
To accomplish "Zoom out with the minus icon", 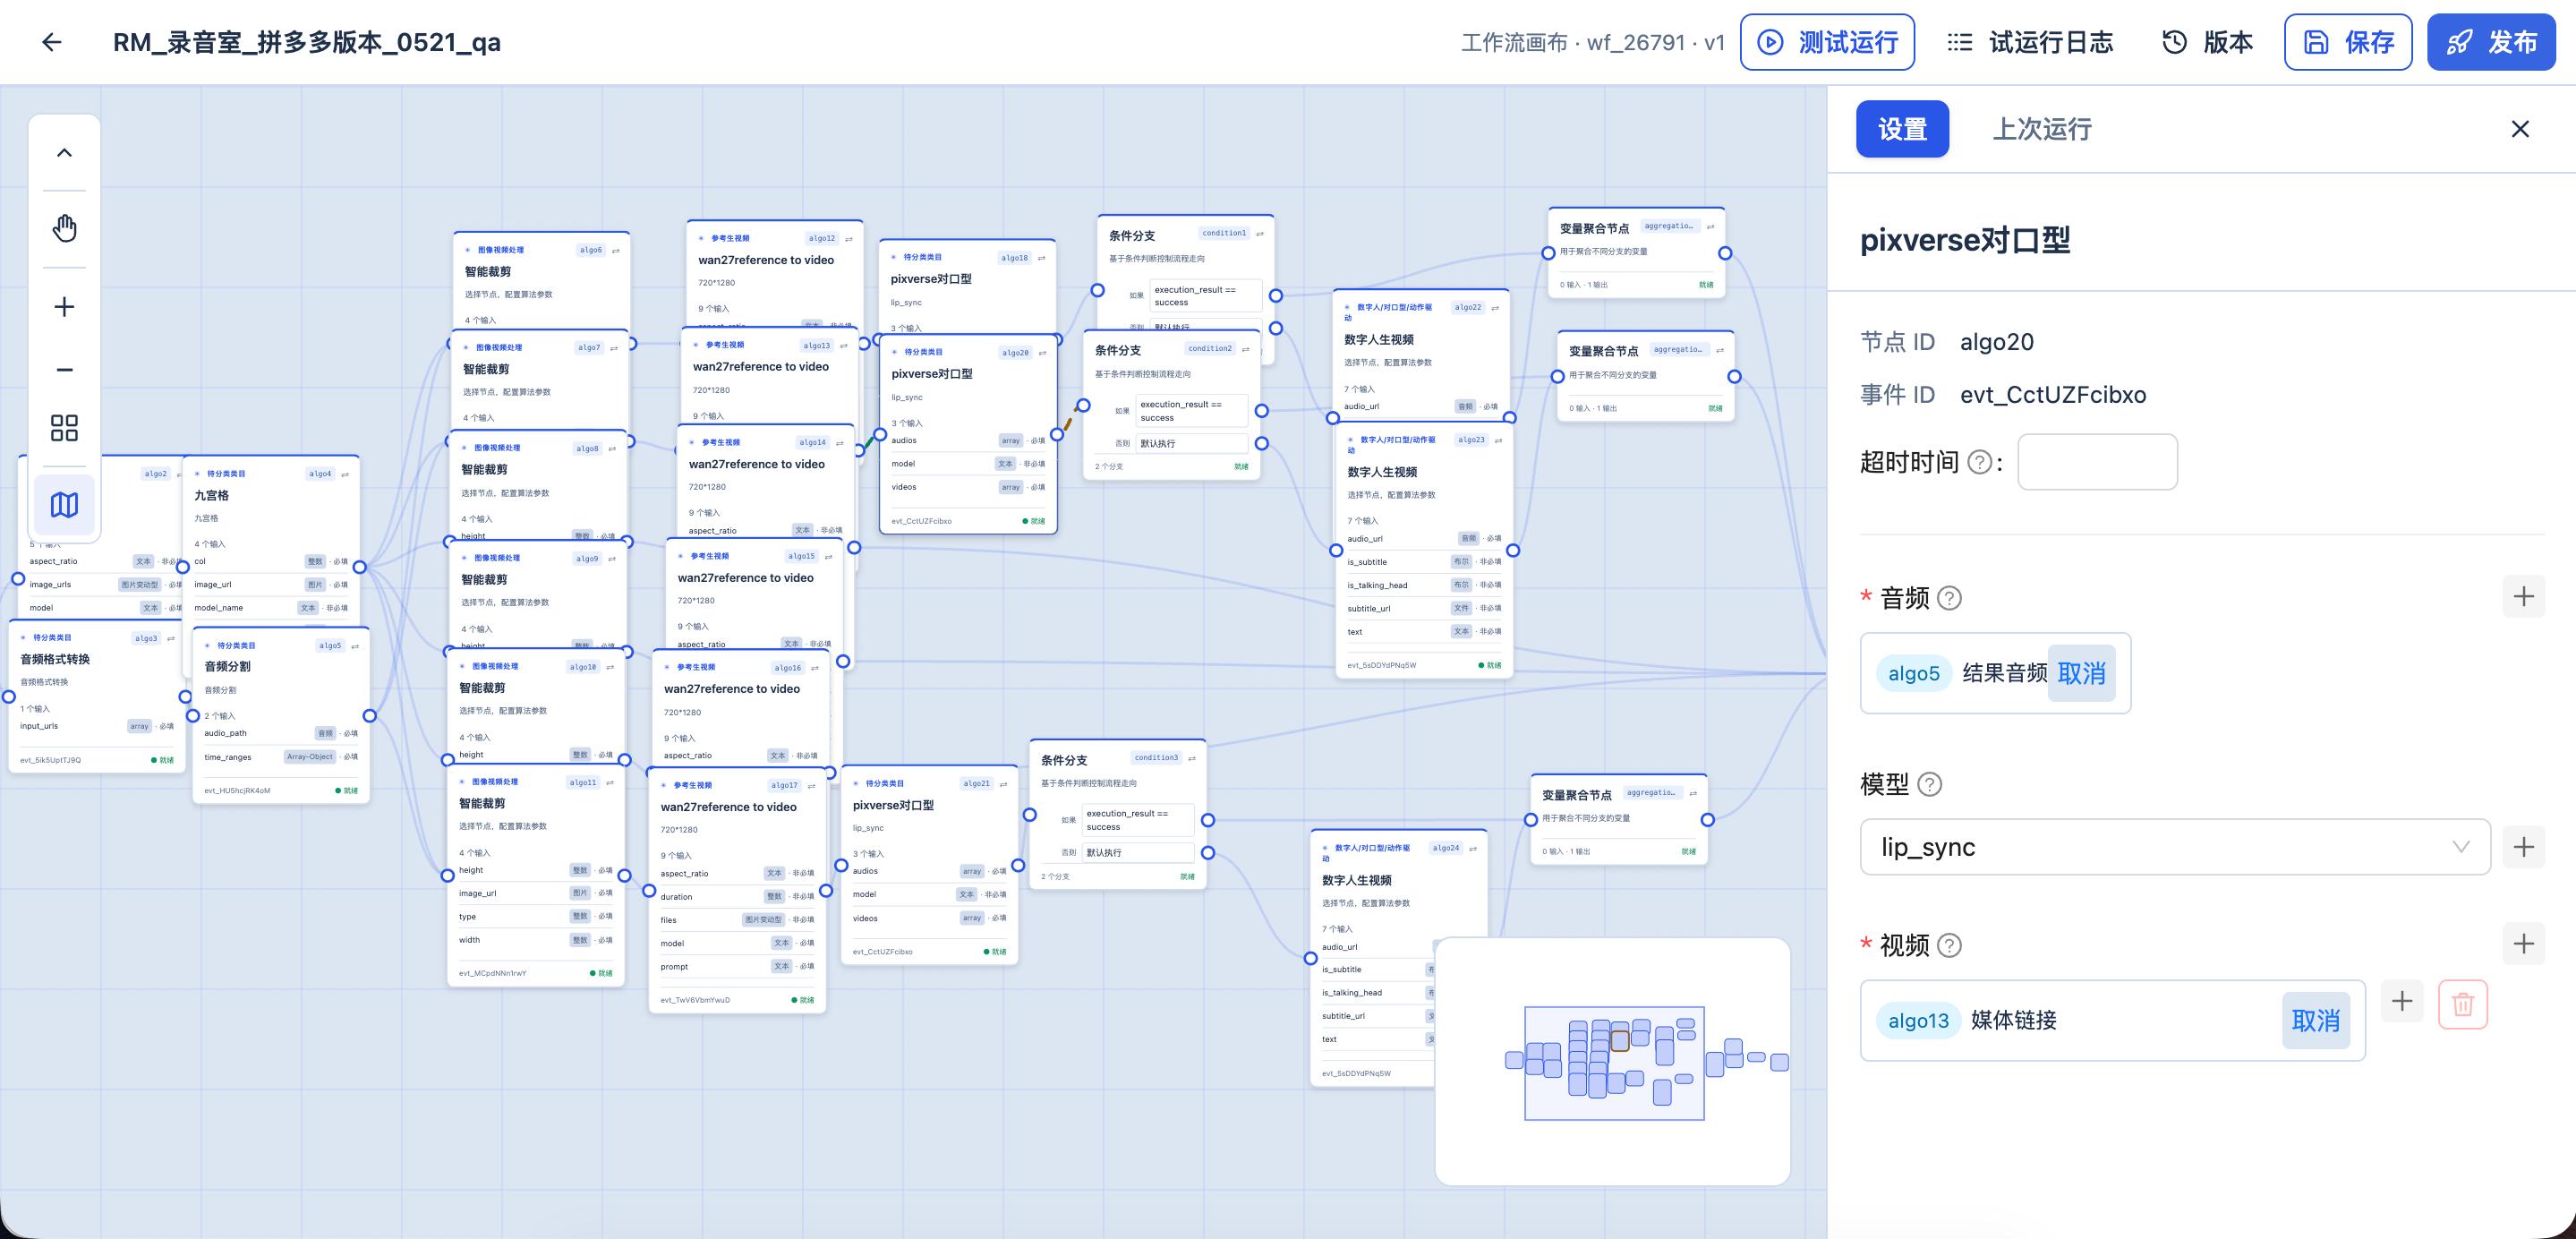I will (64, 369).
